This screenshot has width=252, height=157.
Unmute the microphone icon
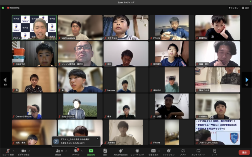(8, 150)
